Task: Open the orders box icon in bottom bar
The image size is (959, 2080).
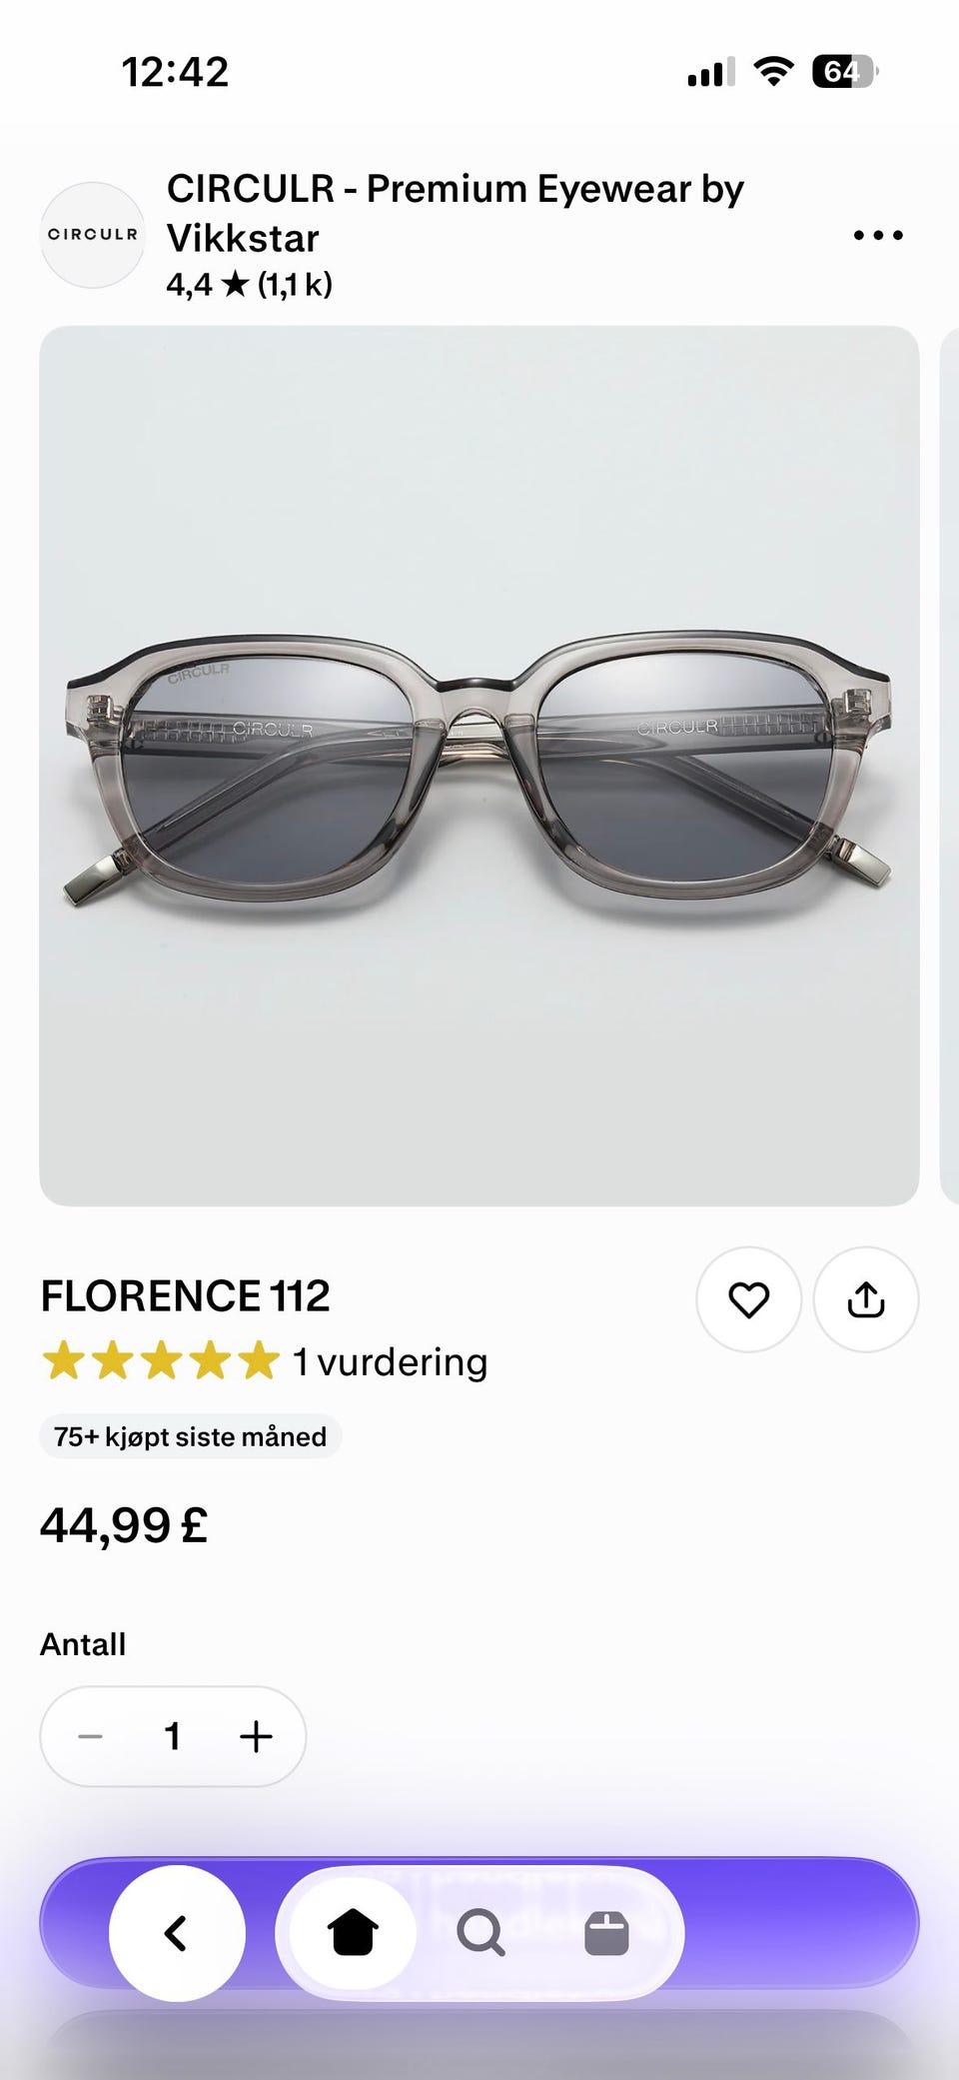Action: [606, 1933]
